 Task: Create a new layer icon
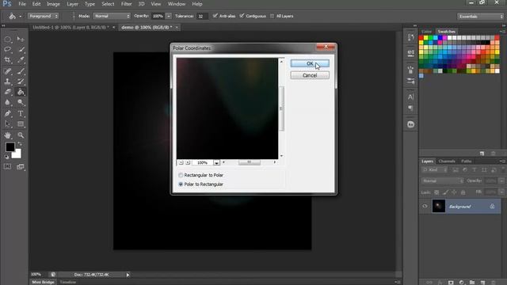482,283
